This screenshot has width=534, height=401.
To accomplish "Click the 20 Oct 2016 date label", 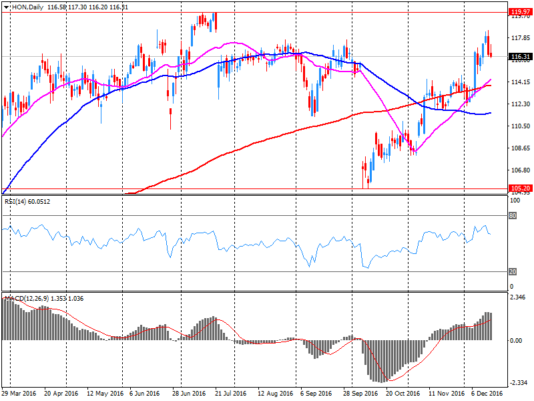I will [x=402, y=394].
